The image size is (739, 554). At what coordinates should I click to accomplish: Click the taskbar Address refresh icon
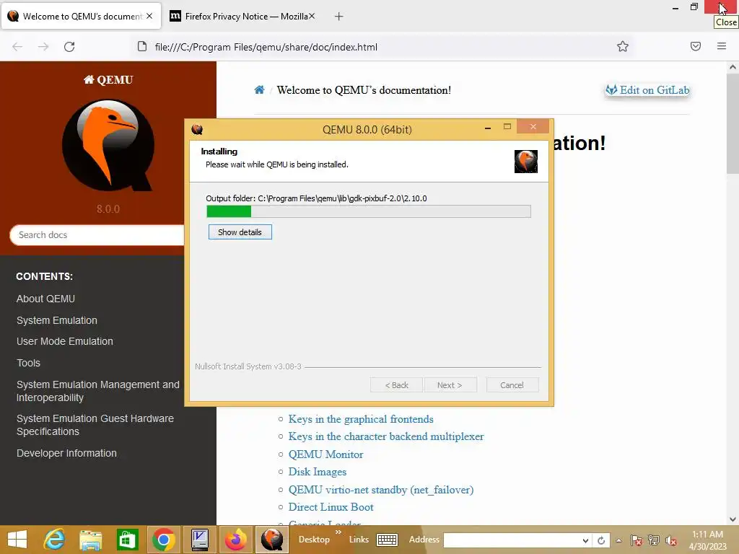pyautogui.click(x=601, y=540)
